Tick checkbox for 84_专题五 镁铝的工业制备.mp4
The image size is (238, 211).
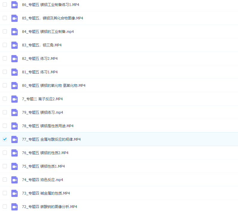tap(5, 31)
